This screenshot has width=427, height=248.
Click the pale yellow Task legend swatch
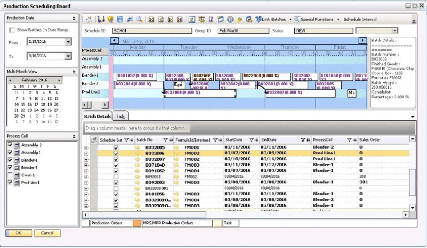218,223
